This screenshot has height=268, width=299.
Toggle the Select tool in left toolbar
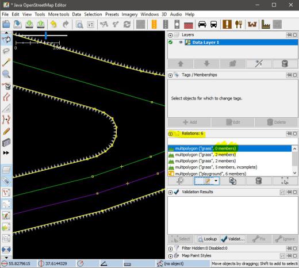coord(6,40)
